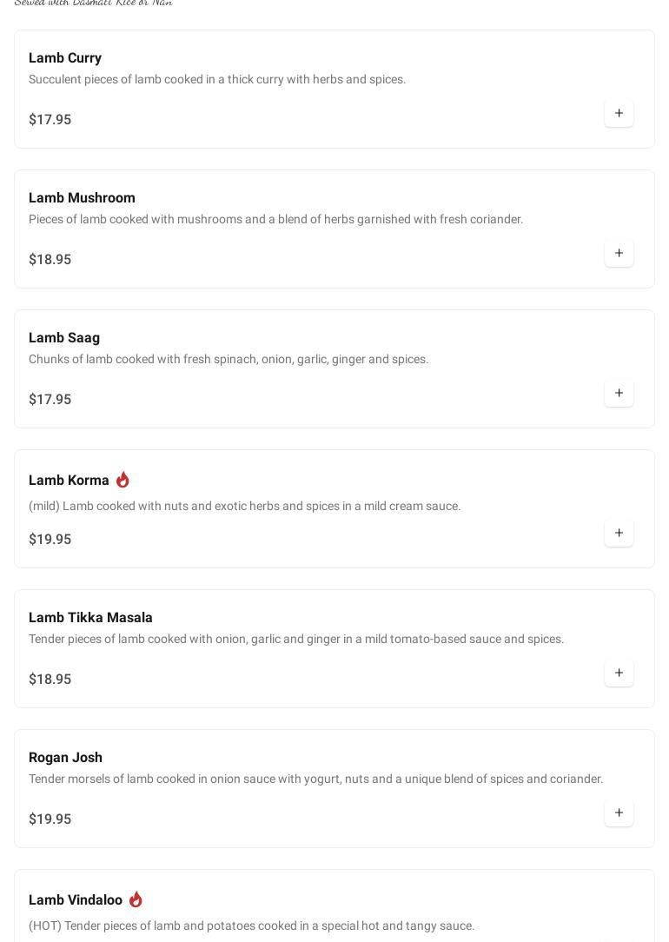Add Lamb Korma with plus icon

point(619,533)
